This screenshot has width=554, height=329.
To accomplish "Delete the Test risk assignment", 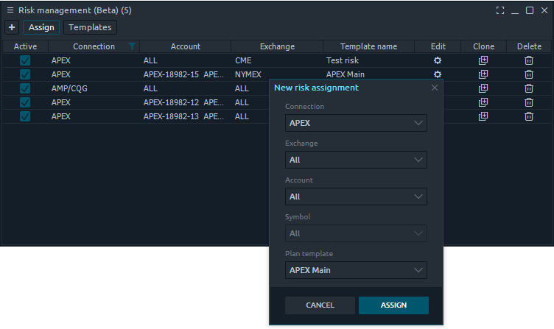I will (528, 60).
